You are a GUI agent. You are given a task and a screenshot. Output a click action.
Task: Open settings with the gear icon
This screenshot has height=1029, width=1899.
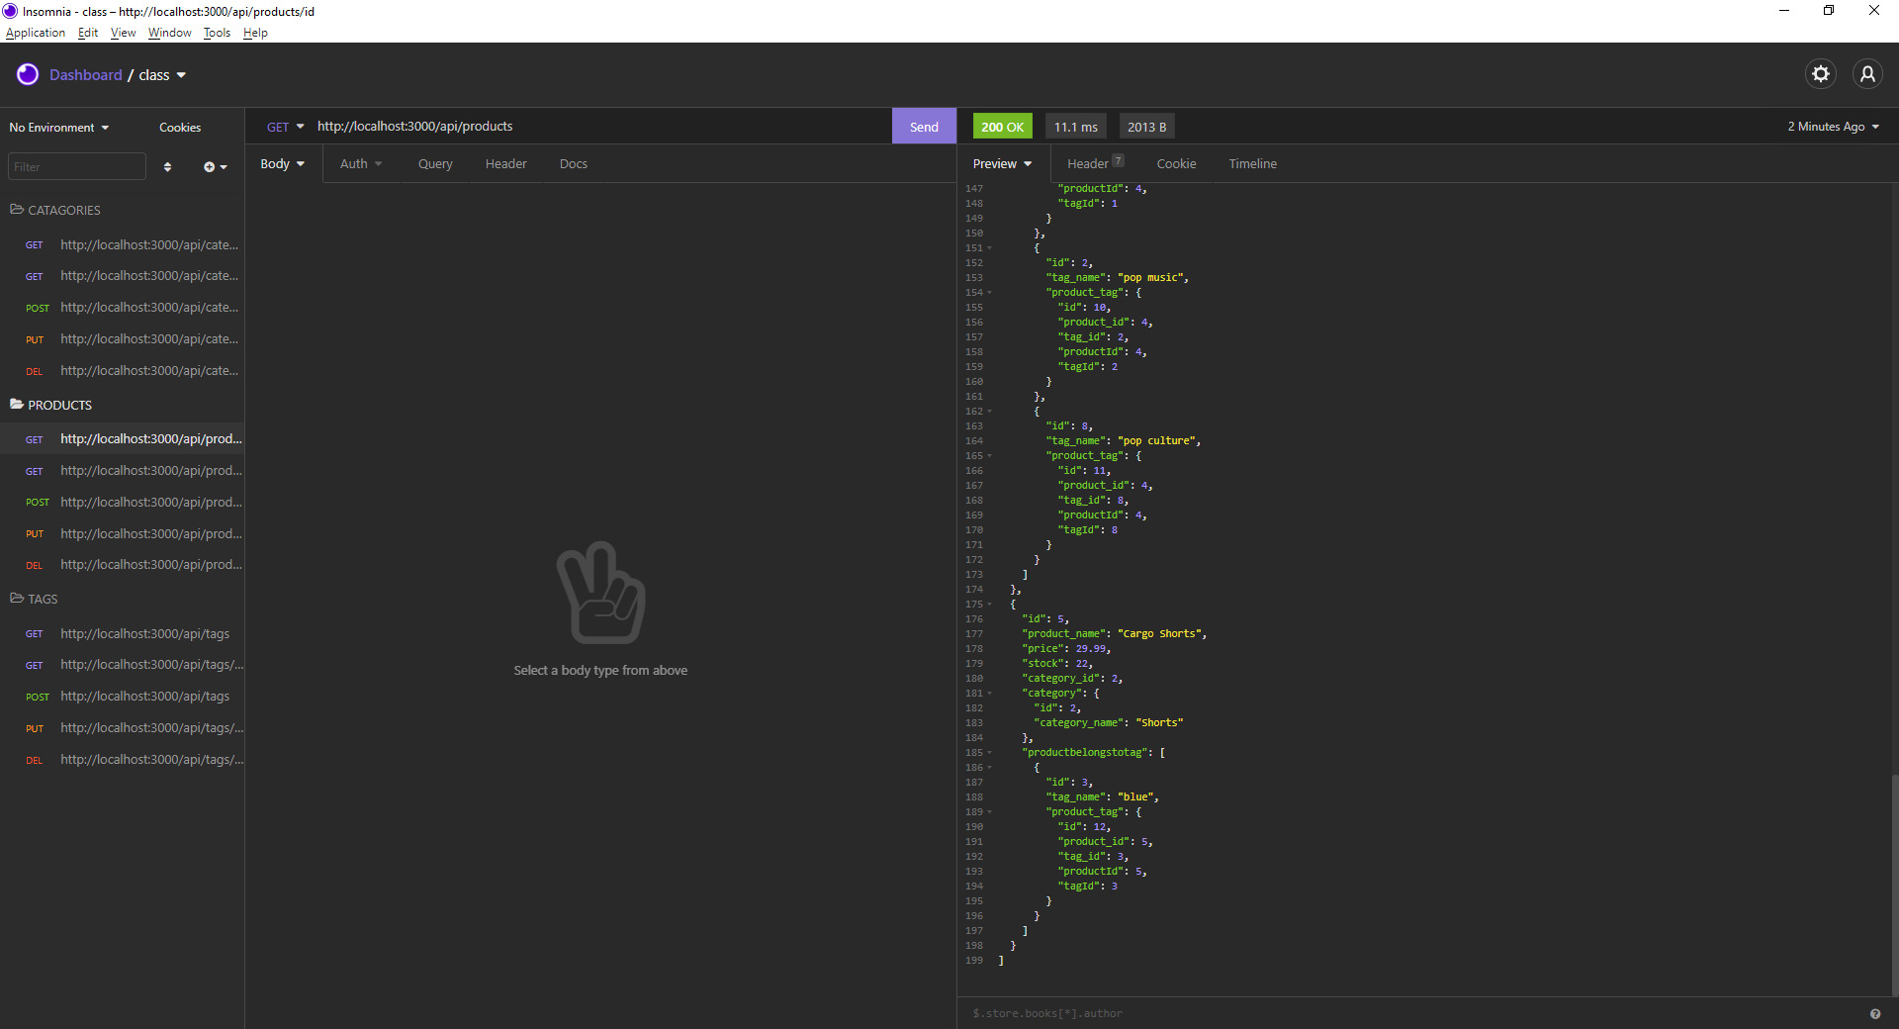[x=1820, y=74]
